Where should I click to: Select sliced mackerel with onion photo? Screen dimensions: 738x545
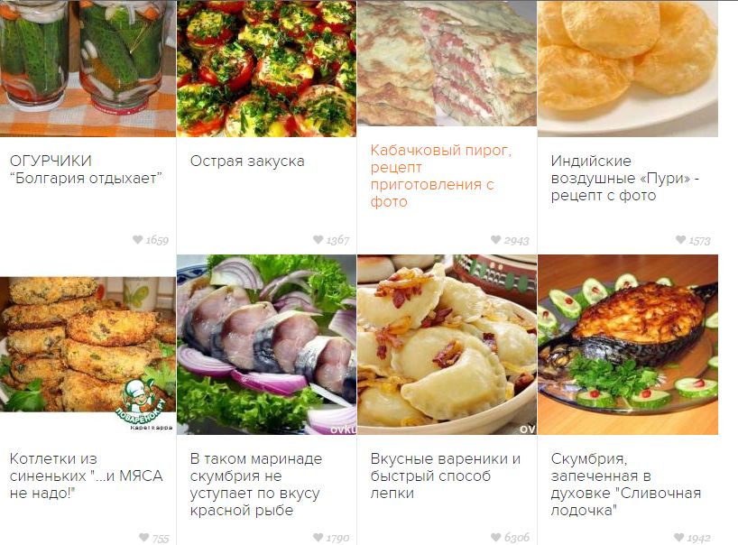coord(266,345)
